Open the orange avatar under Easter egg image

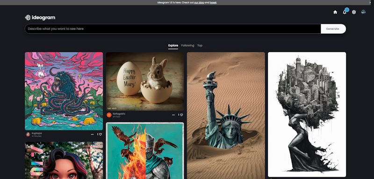[x=109, y=115]
